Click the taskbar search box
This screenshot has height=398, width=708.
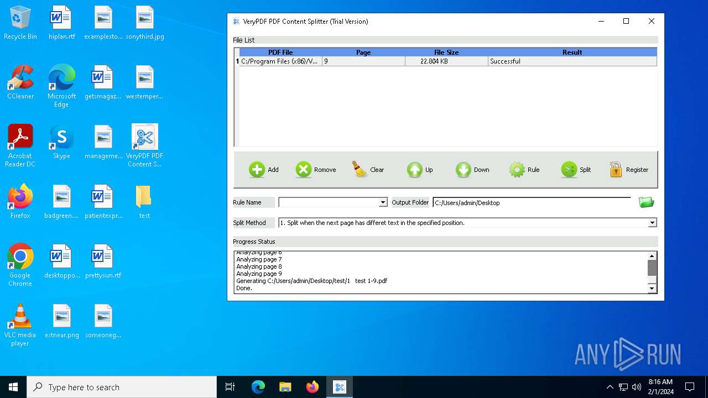click(x=122, y=387)
